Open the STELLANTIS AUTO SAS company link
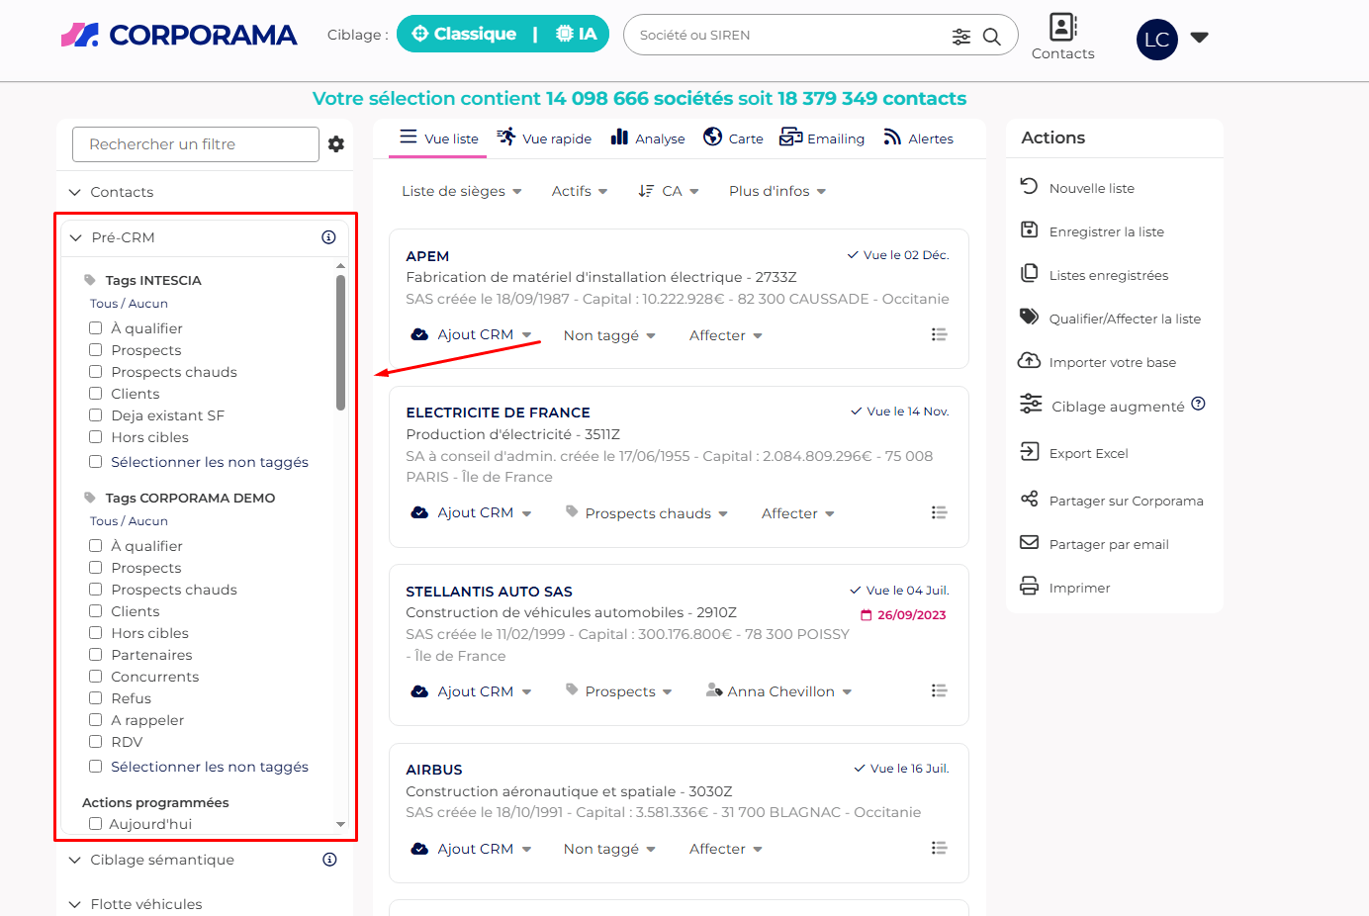Viewport: 1369px width, 916px height. pyautogui.click(x=489, y=592)
